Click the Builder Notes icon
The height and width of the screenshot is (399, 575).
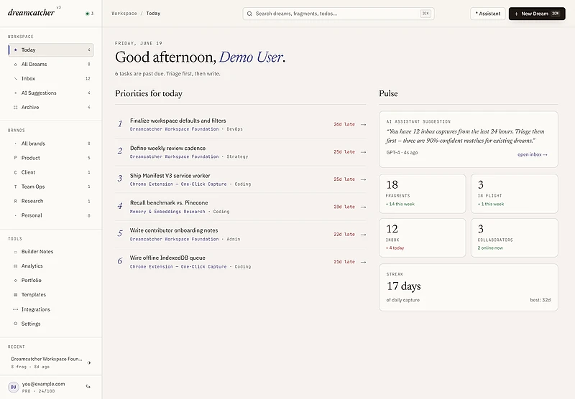pyautogui.click(x=15, y=252)
